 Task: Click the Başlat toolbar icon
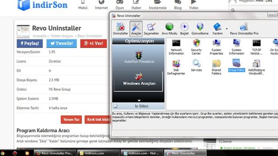click(184, 29)
